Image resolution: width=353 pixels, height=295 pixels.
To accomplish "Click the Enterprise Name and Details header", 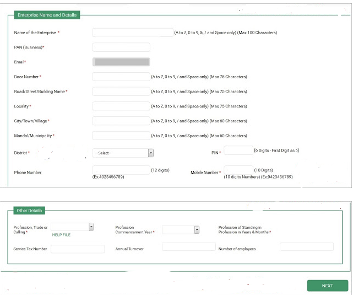I will 47,15.
